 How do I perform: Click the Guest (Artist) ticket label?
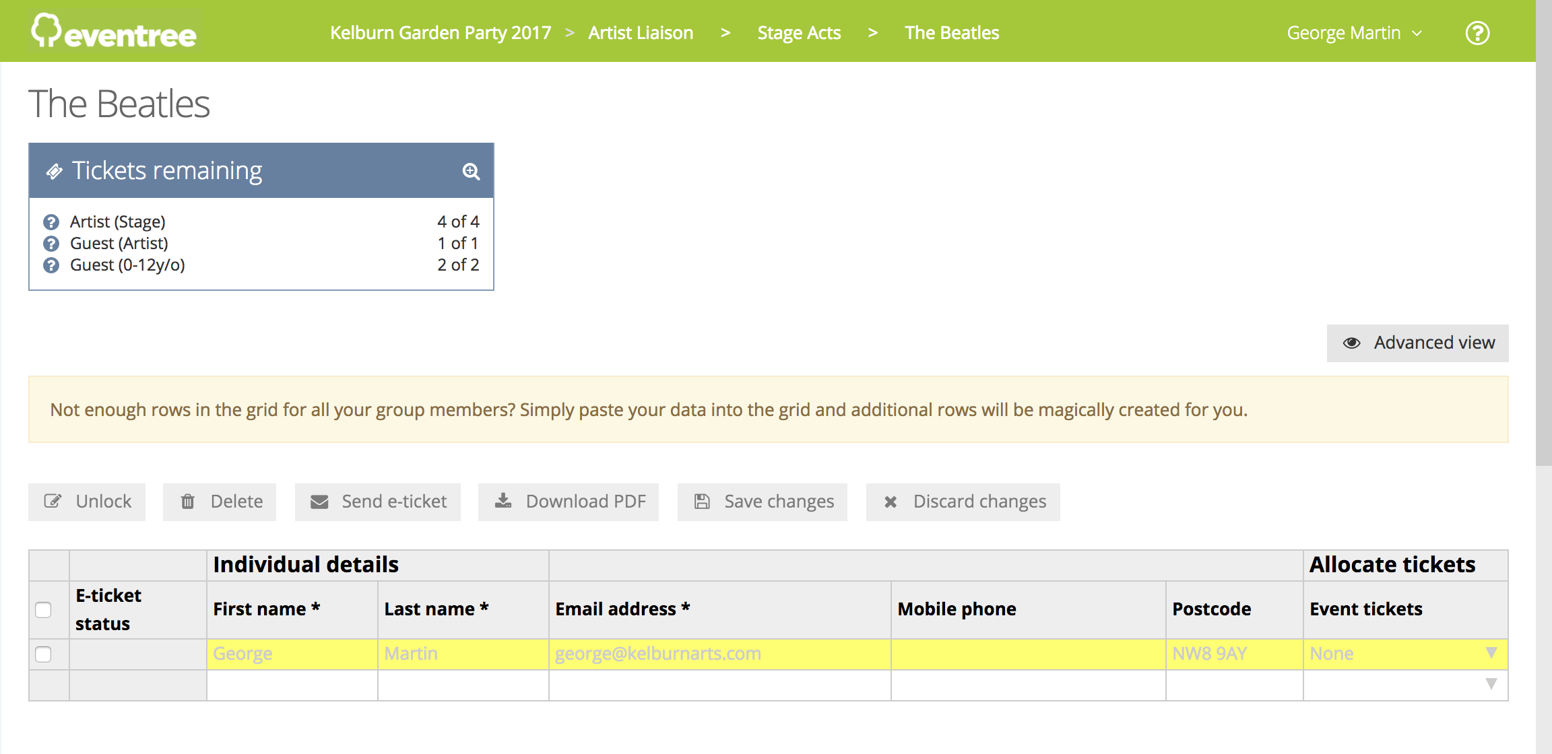[119, 244]
